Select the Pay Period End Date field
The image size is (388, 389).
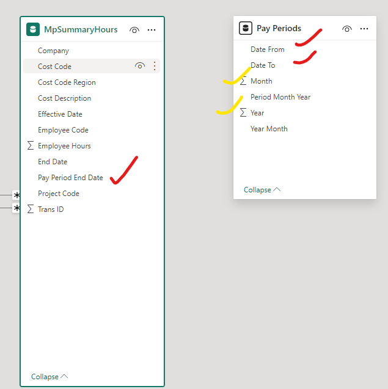coord(70,178)
